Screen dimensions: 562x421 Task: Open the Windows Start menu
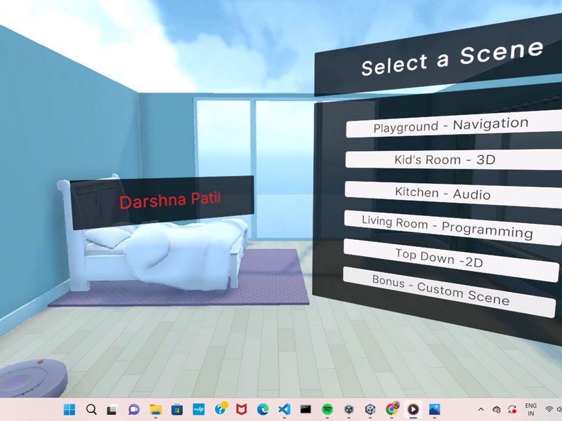point(70,409)
